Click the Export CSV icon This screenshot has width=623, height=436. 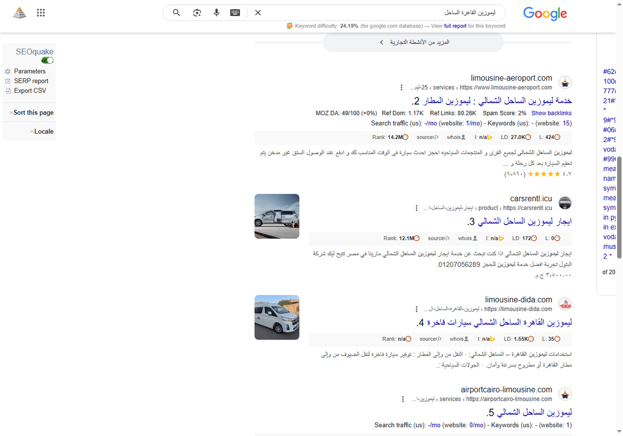click(x=8, y=90)
